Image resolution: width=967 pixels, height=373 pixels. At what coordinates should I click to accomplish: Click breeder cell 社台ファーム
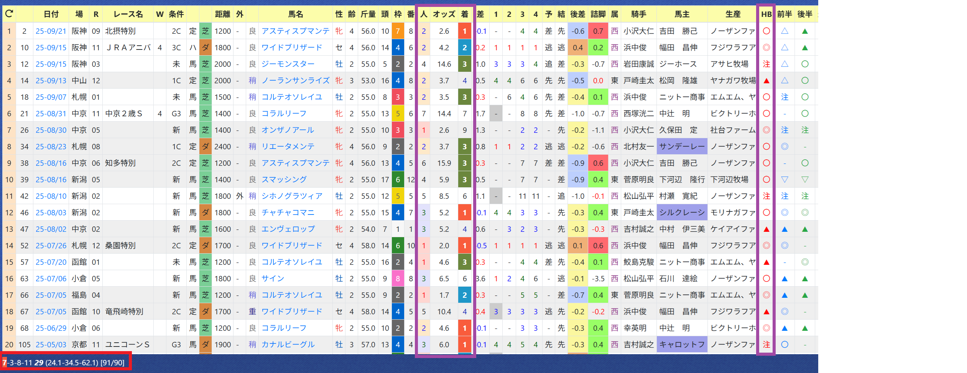(x=733, y=130)
